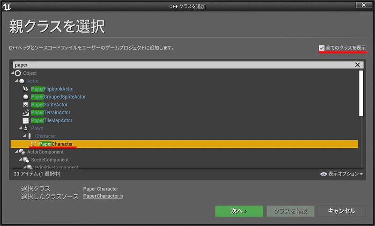
Task: Collapse the SceneComponent tree node
Action: (21, 160)
